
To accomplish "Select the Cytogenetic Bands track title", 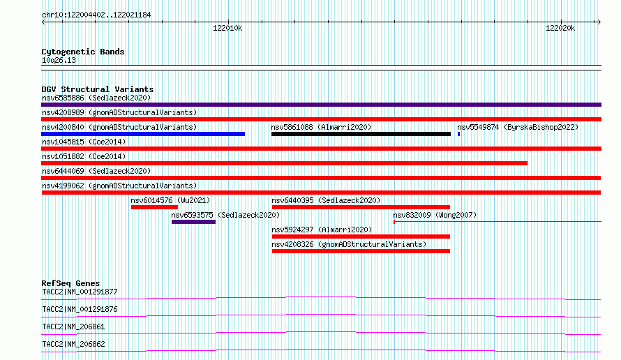I will [83, 52].
